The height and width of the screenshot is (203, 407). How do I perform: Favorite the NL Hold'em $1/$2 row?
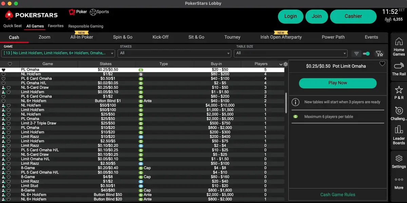pos(3,74)
